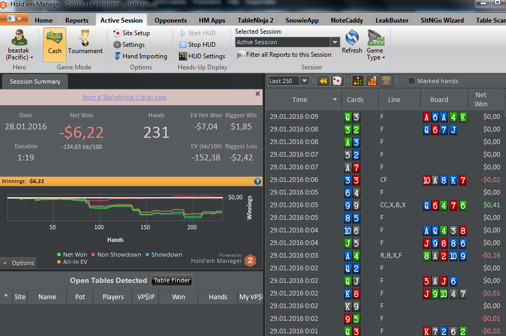This screenshot has width=506, height=336.
Task: Sort open tables by Pot column
Action: 80,297
